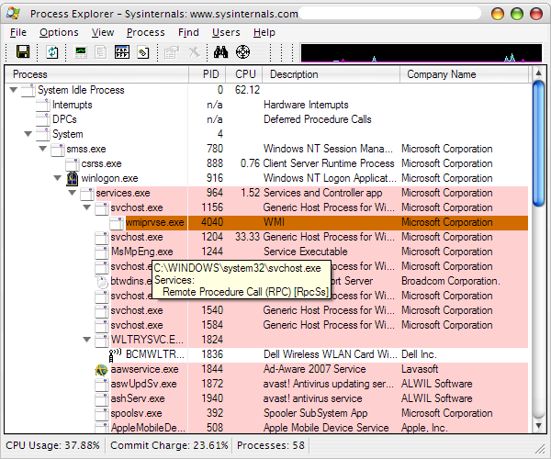This screenshot has width=551, height=459.
Task: Click the winlogon.exe process icon
Action: click(73, 178)
